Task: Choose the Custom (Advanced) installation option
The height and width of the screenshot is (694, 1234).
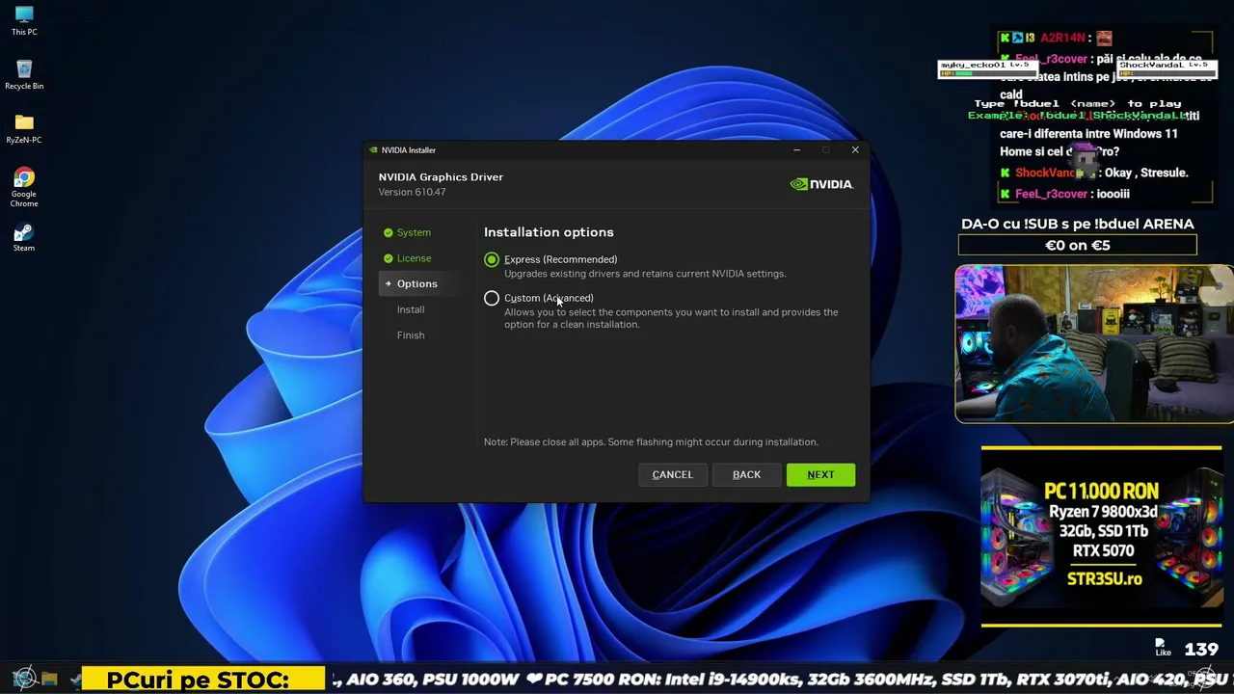Action: coord(492,298)
